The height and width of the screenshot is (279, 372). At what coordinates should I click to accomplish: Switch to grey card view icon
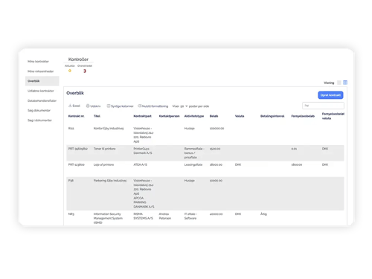339,83
